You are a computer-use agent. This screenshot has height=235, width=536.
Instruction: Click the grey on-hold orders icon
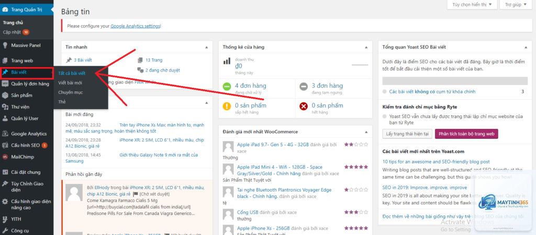(304, 87)
